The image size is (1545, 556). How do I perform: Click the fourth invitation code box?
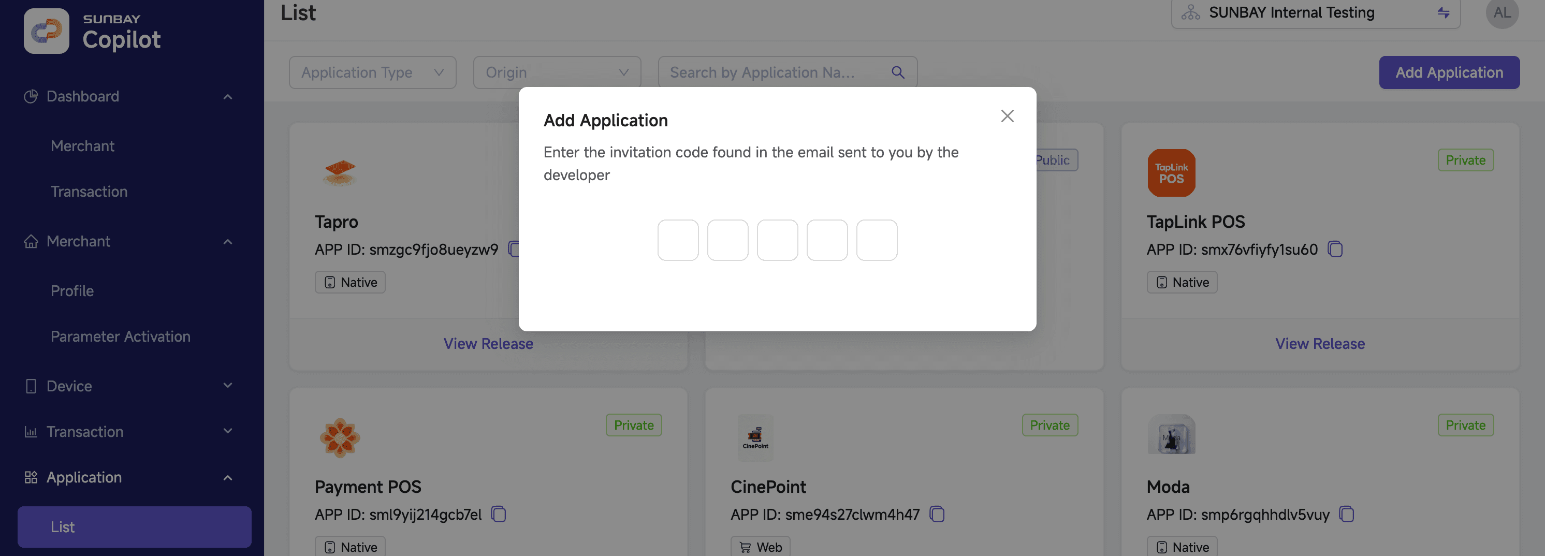(x=827, y=240)
